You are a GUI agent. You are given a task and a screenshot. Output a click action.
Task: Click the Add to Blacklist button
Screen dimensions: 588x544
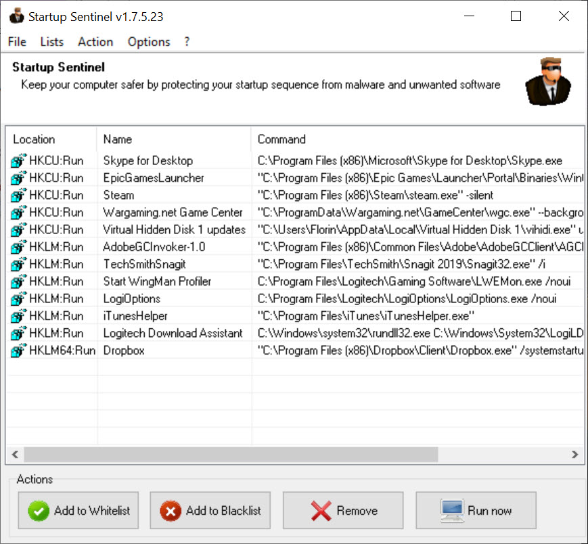[x=210, y=511]
